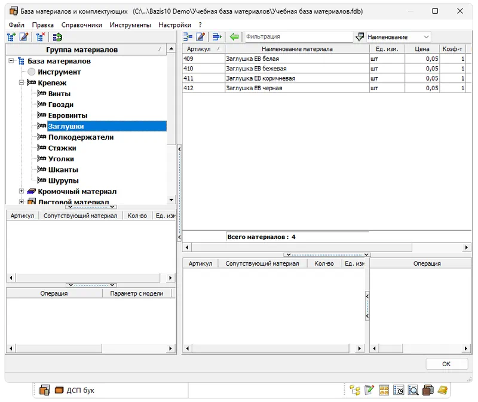
Task: Click the orange grid cabinets icon in the bottom bar
Action: (384, 390)
